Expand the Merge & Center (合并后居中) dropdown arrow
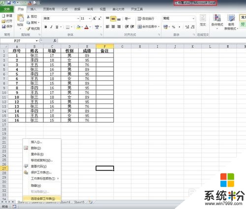This screenshot has height=209, width=246. pos(159,26)
